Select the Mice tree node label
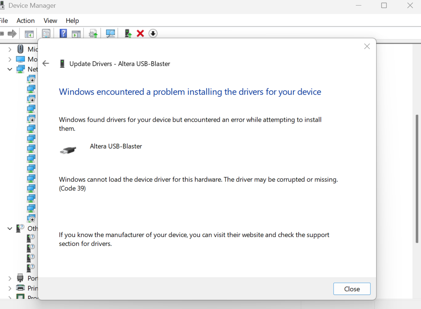Screen dimensions: 421x309 pos(33,49)
